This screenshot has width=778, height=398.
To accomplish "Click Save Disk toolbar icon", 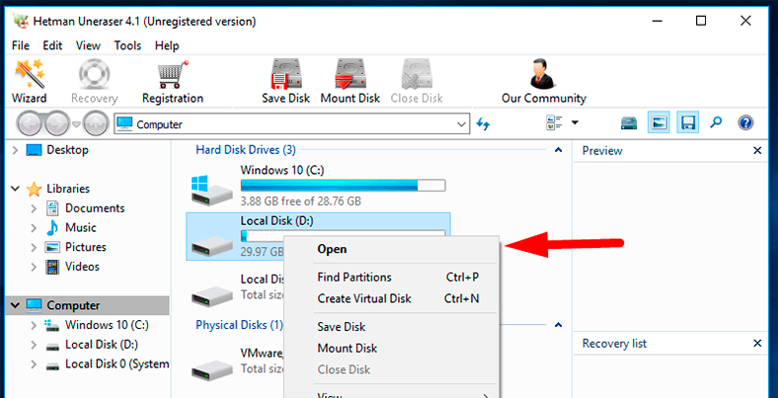I will (x=285, y=74).
